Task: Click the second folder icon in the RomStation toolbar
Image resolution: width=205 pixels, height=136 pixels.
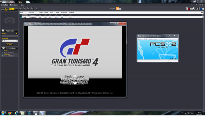Action: coord(24,9)
